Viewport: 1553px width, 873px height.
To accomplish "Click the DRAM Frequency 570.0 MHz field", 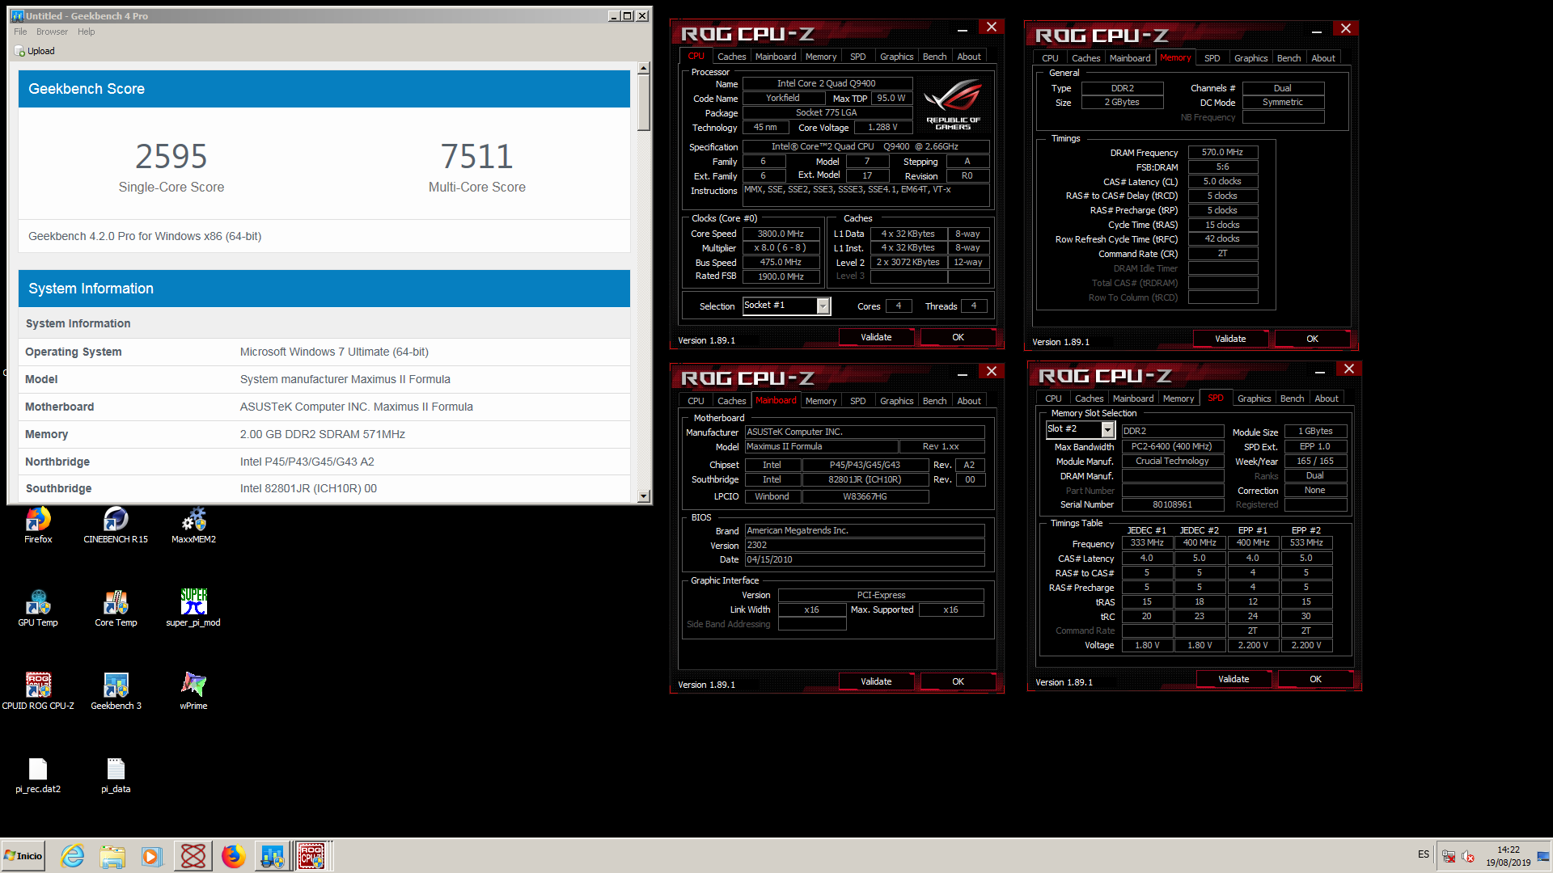I will coord(1222,152).
